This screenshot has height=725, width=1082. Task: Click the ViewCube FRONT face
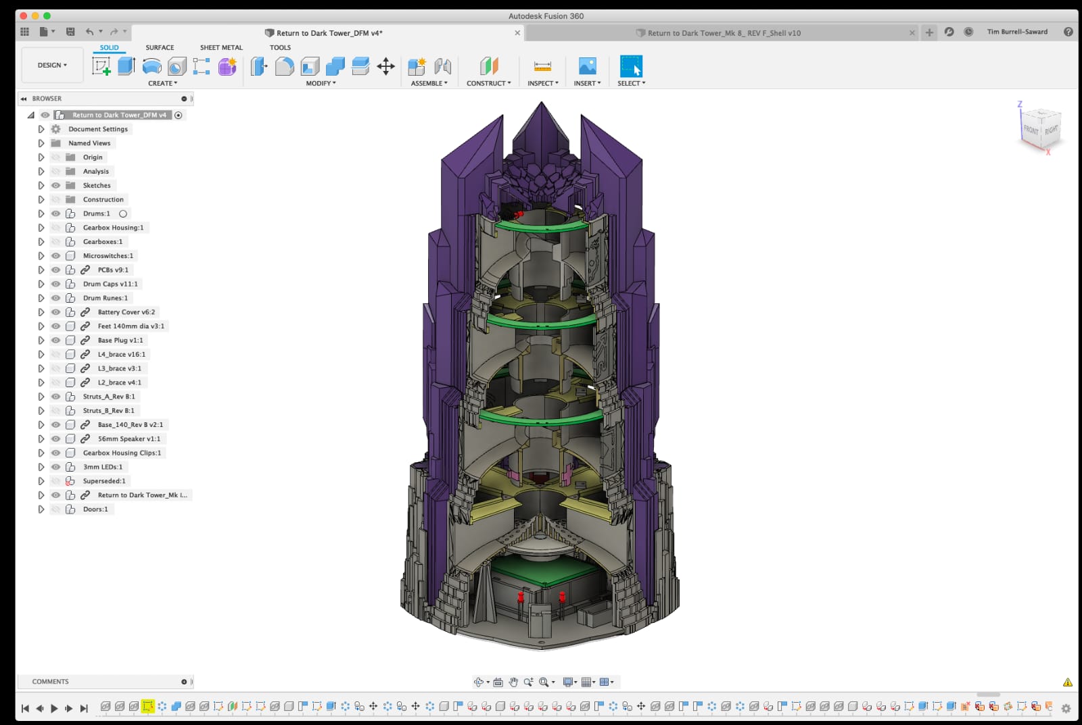pos(1030,129)
